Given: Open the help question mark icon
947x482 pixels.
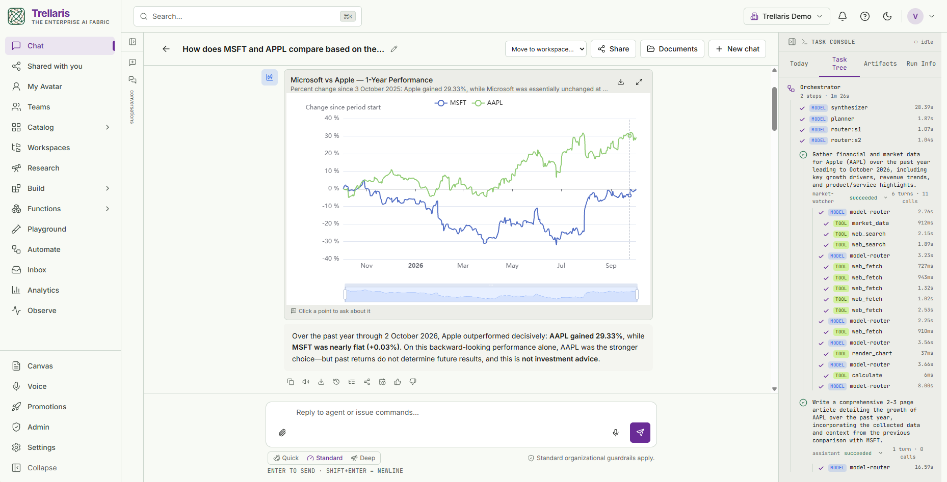Looking at the screenshot, I should pyautogui.click(x=865, y=16).
